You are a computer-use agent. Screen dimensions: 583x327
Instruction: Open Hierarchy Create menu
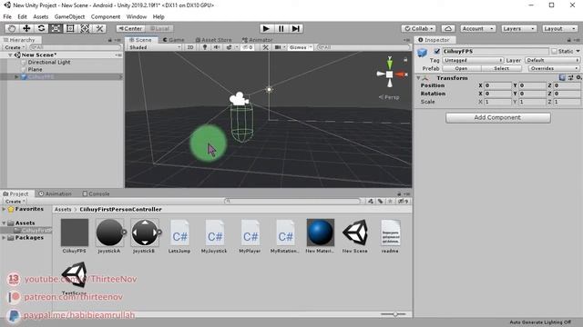point(15,47)
